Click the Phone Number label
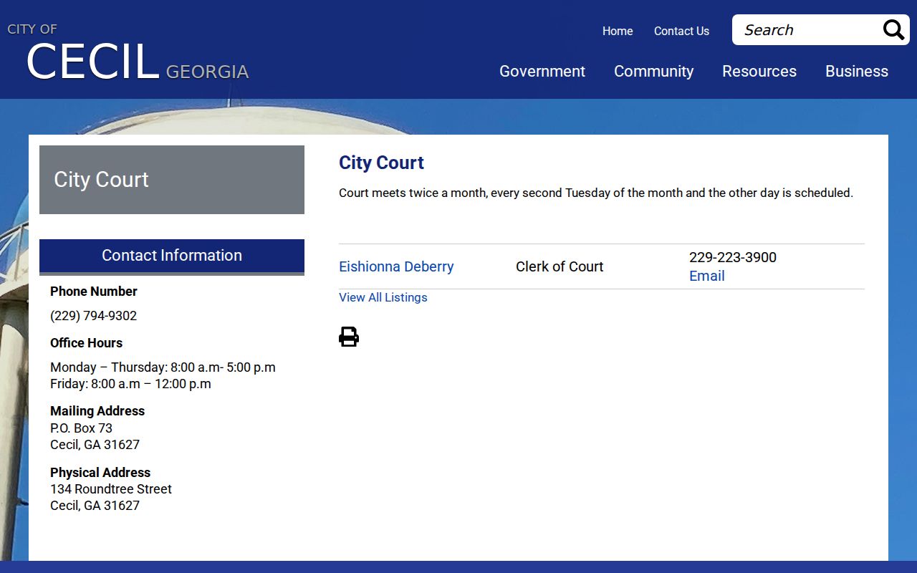The width and height of the screenshot is (917, 573). pyautogui.click(x=93, y=292)
